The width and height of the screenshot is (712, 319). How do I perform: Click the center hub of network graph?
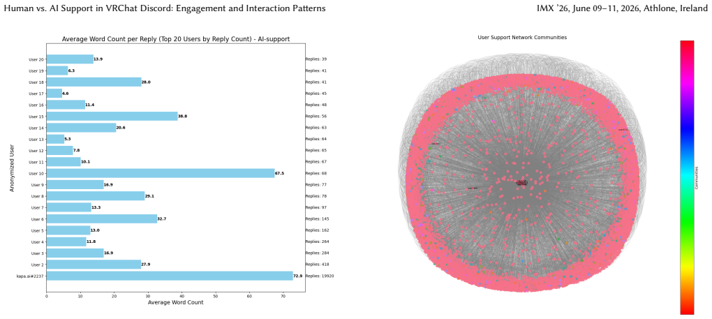522,182
